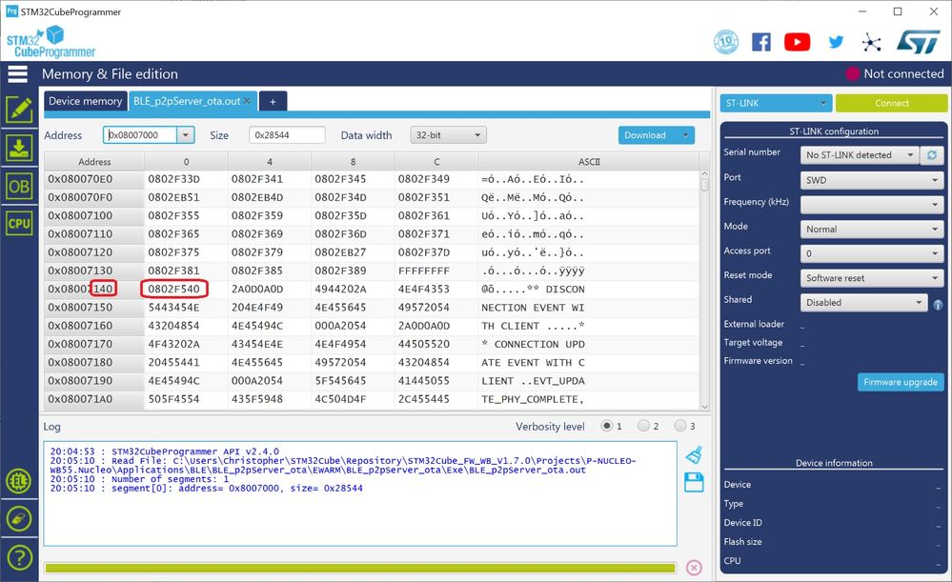
Task: Click the Firmware upgrade button
Action: 901,382
